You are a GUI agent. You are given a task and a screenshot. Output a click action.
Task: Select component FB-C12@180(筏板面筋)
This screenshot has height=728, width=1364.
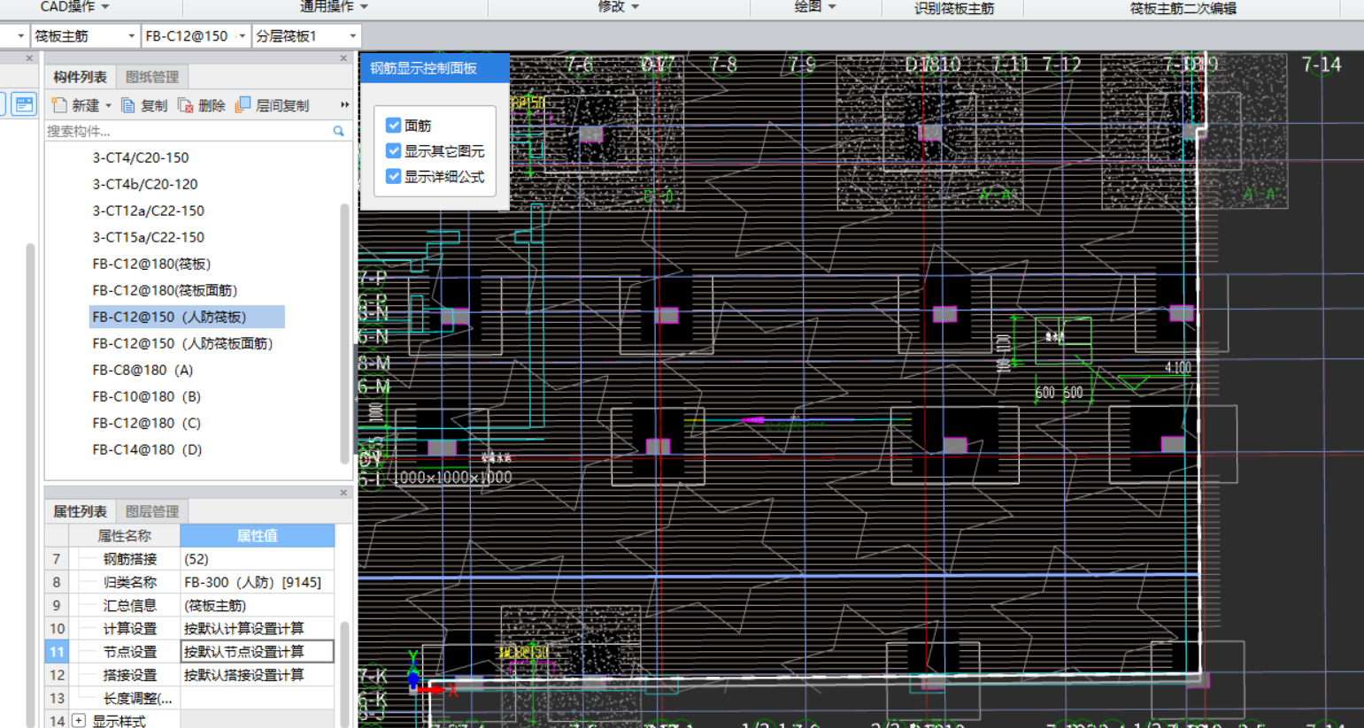[x=165, y=290]
